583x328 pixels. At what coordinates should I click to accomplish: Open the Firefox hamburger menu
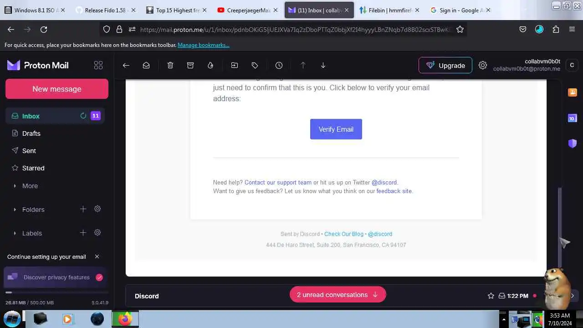pos(572,29)
